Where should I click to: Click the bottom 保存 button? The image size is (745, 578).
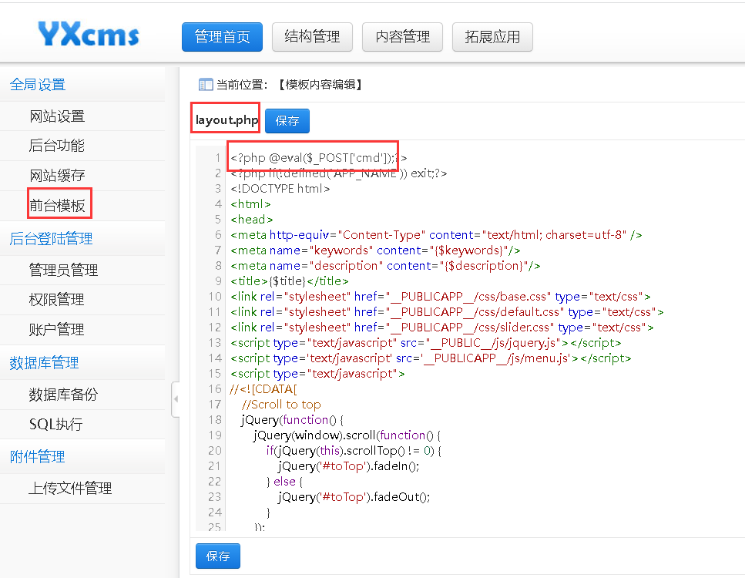coord(217,556)
